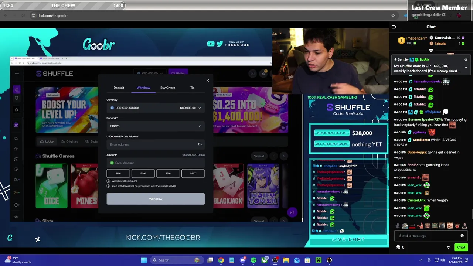Select the 50% amount button

[x=143, y=173]
